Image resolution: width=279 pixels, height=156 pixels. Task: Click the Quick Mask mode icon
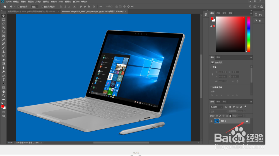pos(3,112)
